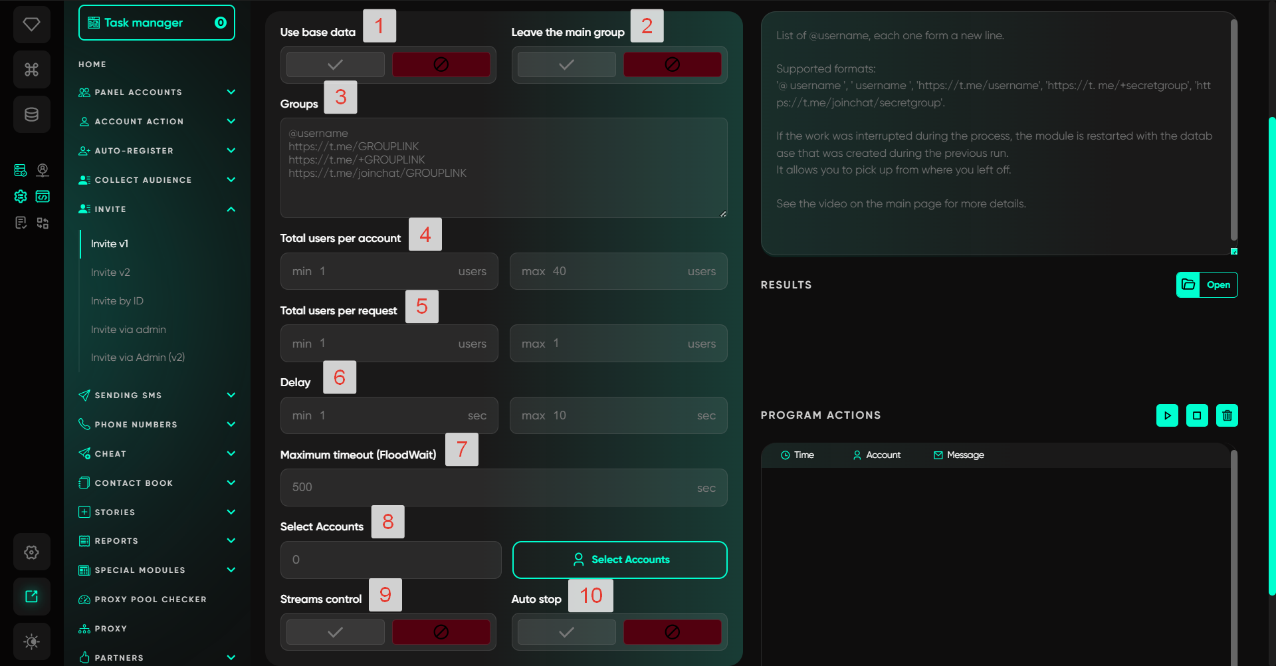This screenshot has height=666, width=1276.
Task: Enable Streams control checkmark toggle
Action: pos(336,632)
